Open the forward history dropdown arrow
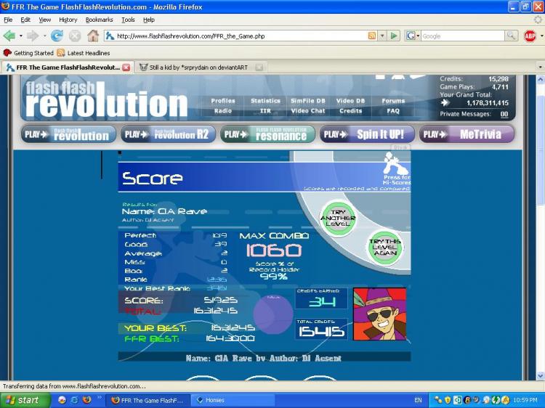 pos(44,36)
